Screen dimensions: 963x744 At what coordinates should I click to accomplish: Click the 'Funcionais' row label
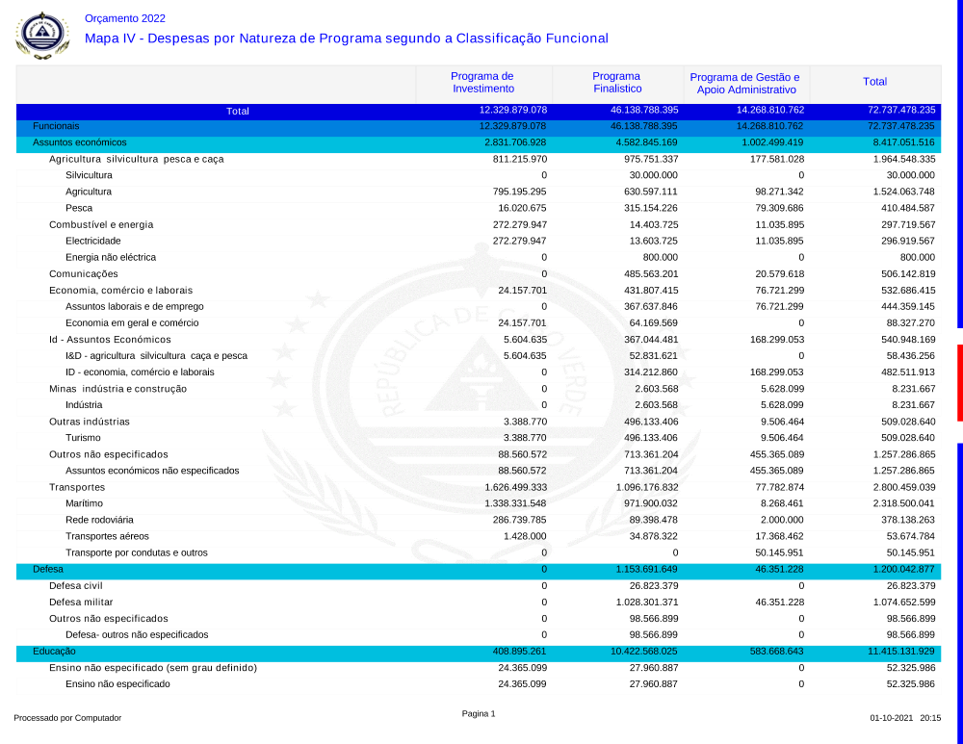[x=56, y=126]
